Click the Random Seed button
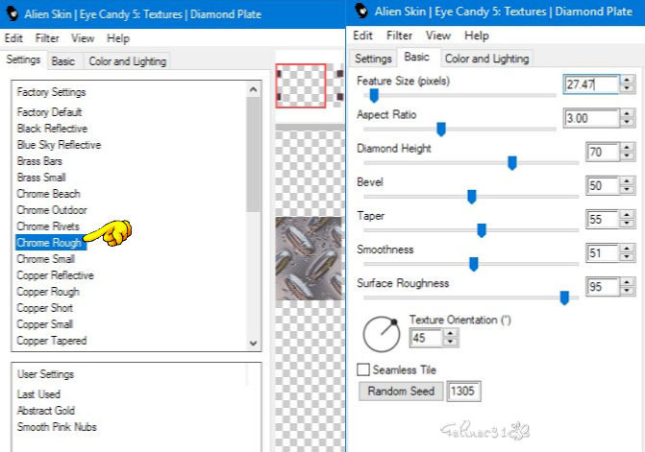Image resolution: width=645 pixels, height=452 pixels. point(401,391)
